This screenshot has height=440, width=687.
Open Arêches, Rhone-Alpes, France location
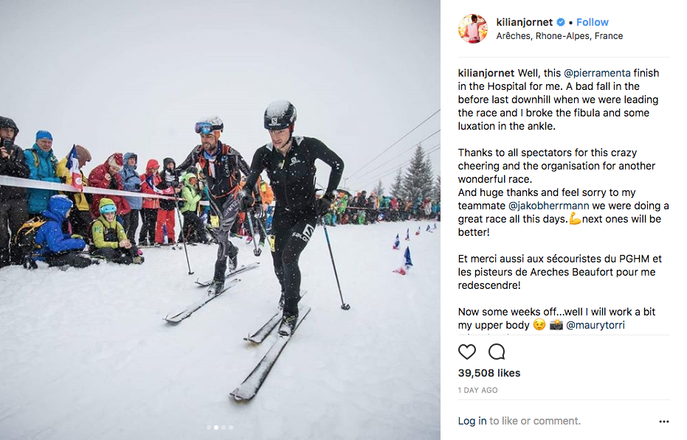click(559, 36)
